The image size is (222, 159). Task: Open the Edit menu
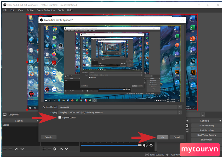coord(12,10)
